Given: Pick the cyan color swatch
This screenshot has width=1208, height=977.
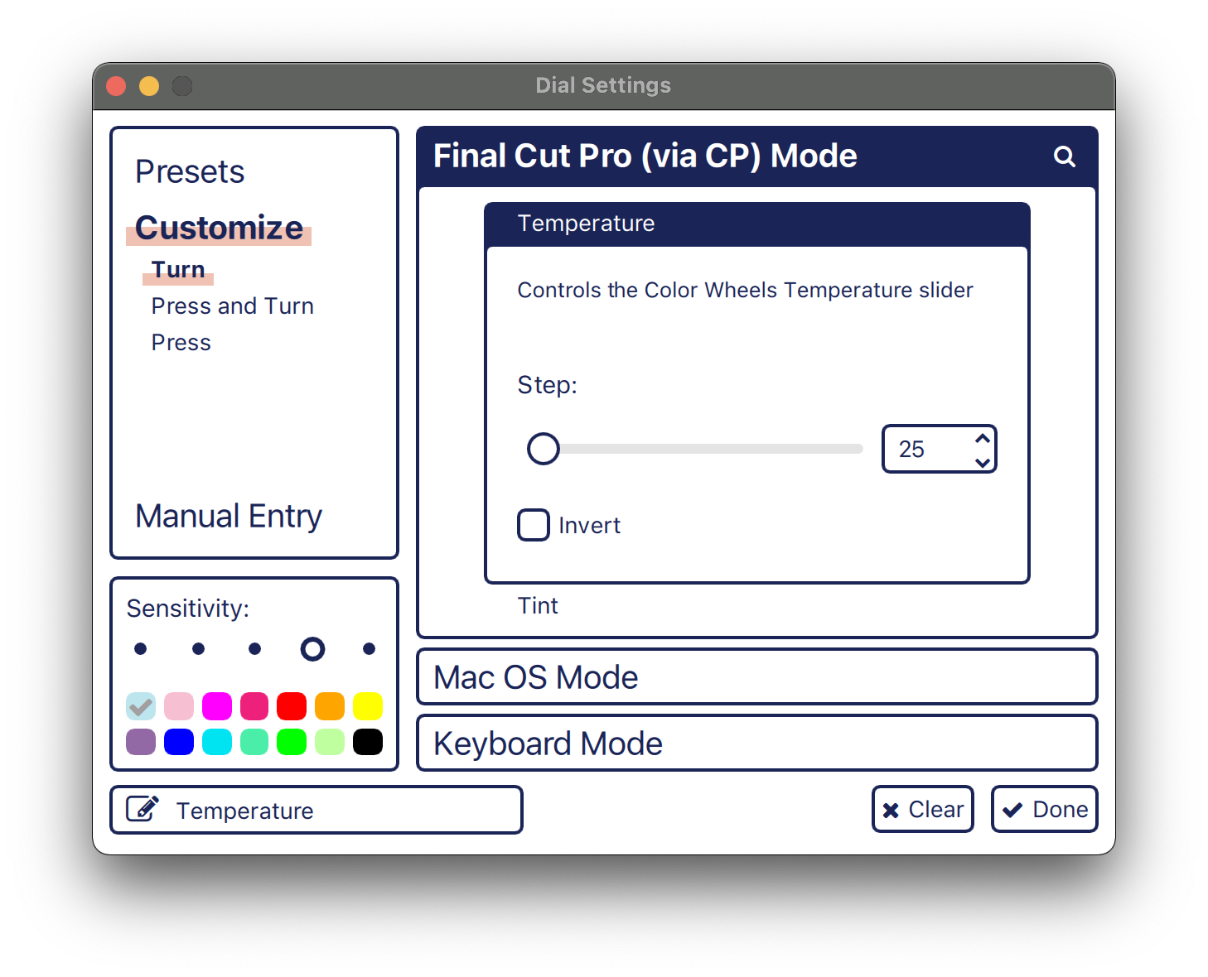Looking at the screenshot, I should tap(217, 742).
